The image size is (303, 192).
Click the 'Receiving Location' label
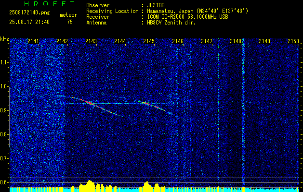(x=112, y=11)
